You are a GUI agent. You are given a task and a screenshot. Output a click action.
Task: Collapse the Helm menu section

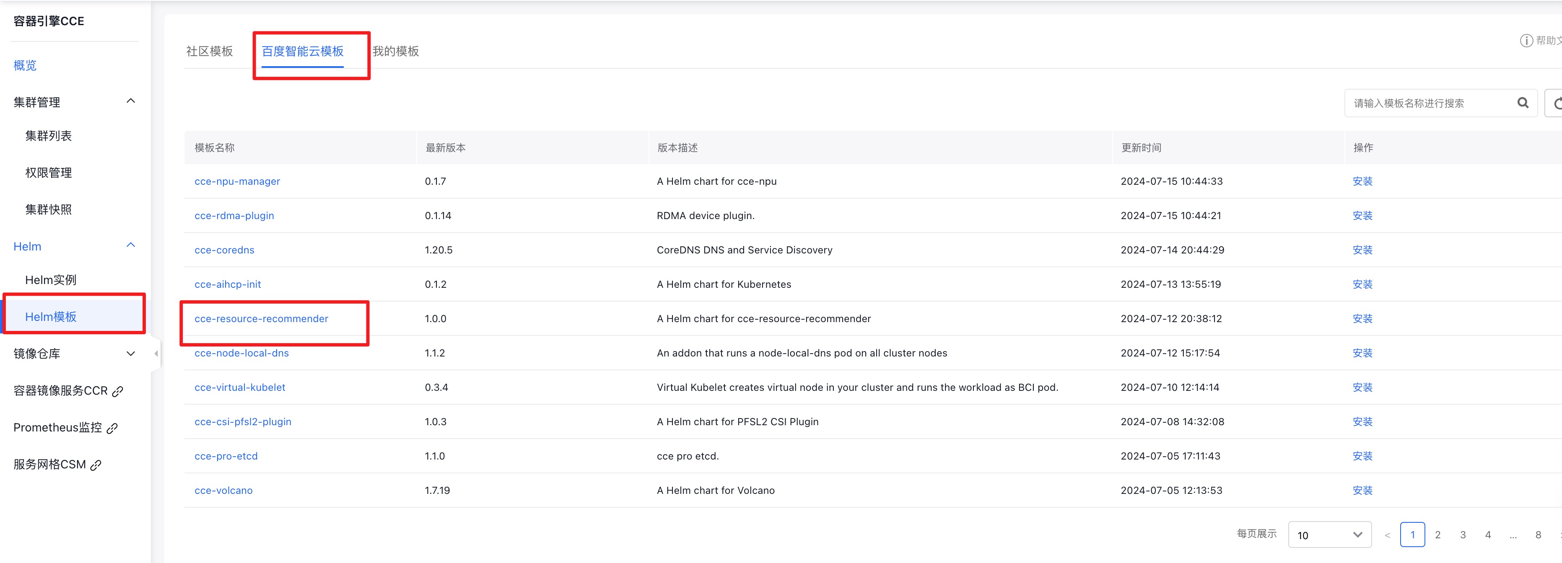[130, 245]
